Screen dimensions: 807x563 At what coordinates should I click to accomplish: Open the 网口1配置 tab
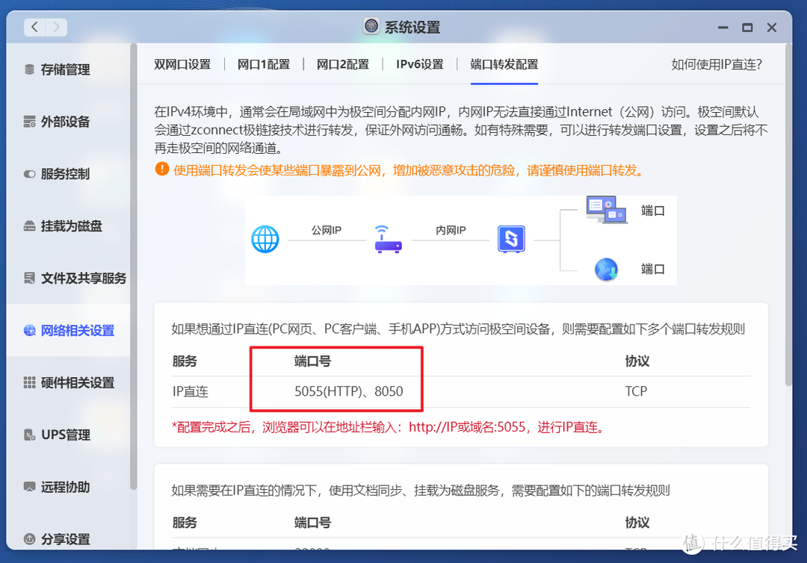pyautogui.click(x=264, y=64)
